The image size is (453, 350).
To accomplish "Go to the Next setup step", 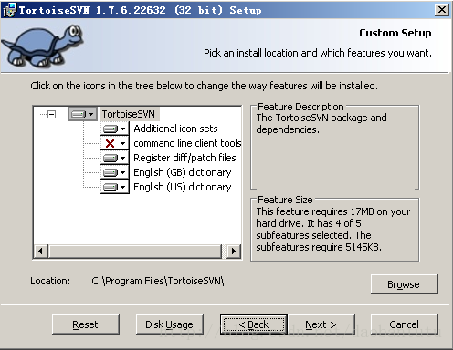I will [x=321, y=324].
